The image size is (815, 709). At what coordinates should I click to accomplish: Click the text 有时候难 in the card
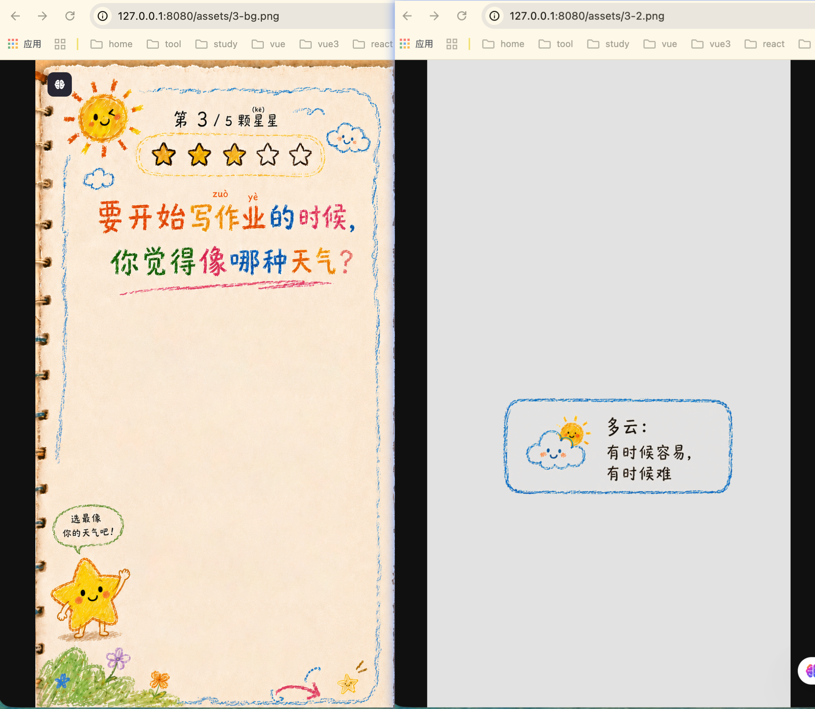click(639, 474)
